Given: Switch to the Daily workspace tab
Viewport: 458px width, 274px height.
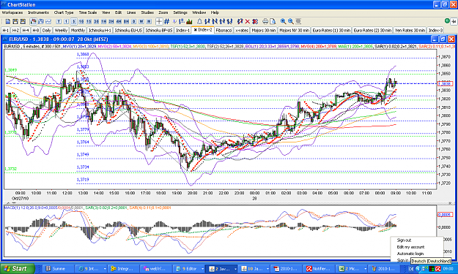Looking at the screenshot, I should (x=46, y=30).
